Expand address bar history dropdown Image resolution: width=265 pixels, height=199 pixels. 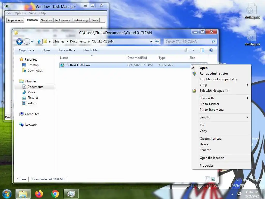coord(151,41)
